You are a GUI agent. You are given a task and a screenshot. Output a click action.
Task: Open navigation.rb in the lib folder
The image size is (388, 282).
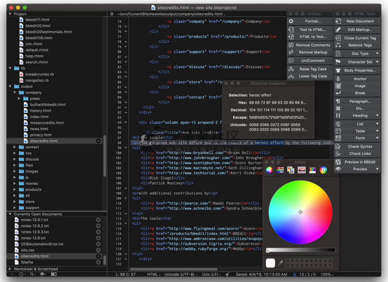tap(37, 80)
